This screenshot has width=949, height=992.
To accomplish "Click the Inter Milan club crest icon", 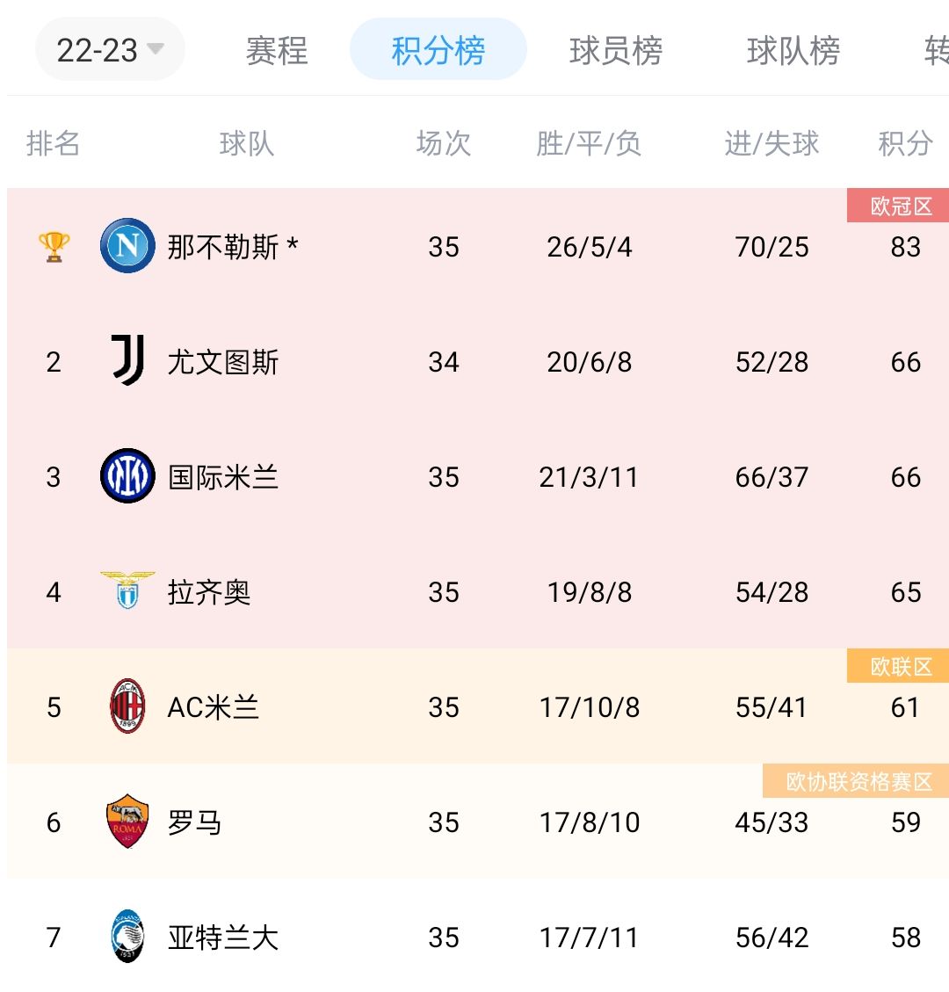I will pos(127,476).
